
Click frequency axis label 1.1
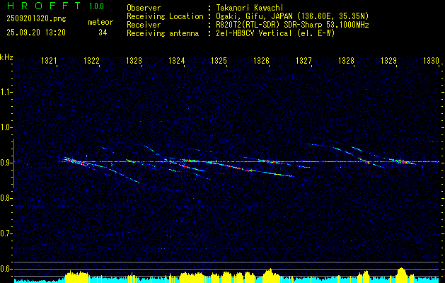pos(6,92)
